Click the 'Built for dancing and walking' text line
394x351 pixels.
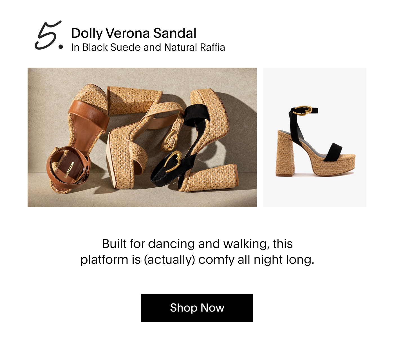(197, 244)
